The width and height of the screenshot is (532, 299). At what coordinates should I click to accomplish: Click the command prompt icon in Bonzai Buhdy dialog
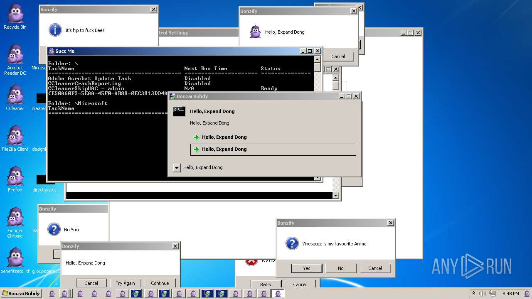click(179, 111)
